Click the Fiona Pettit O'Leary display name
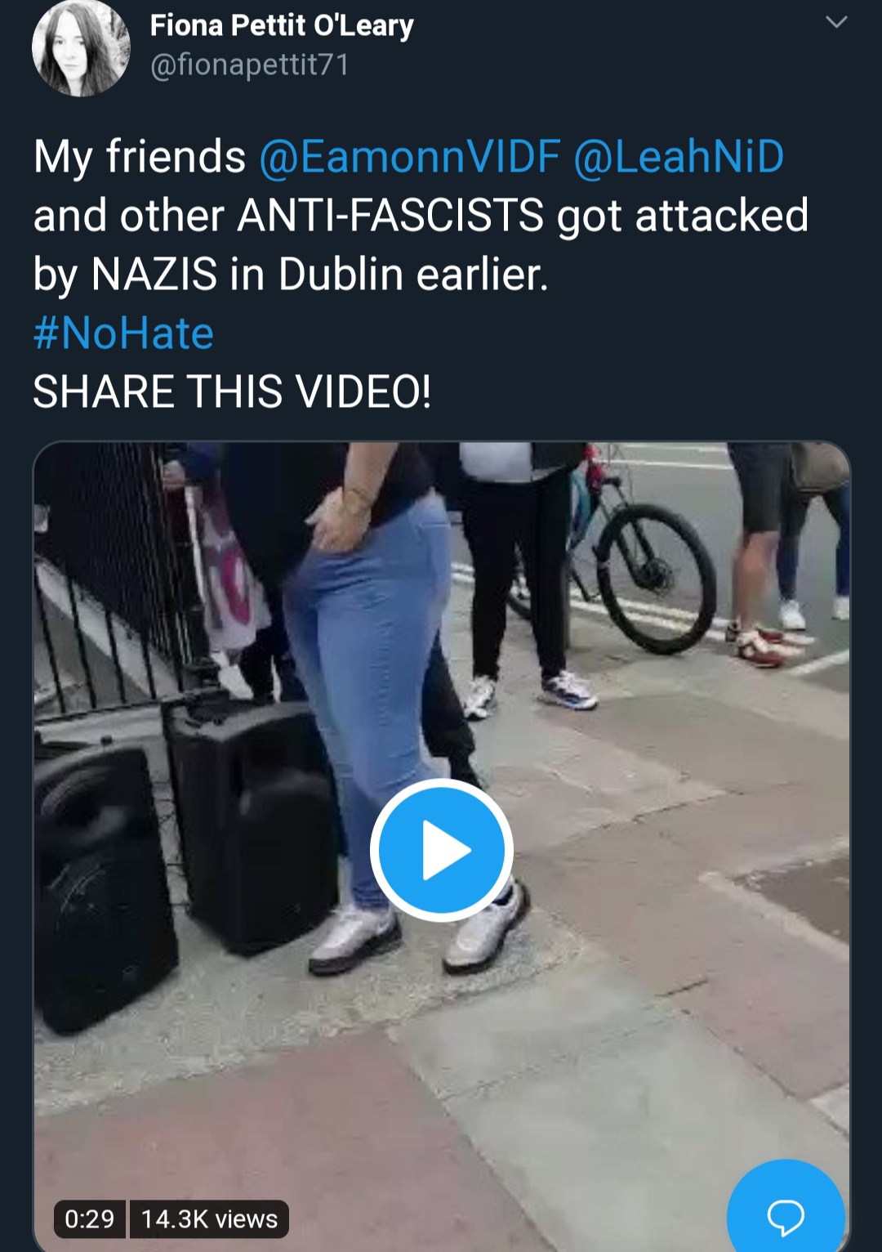The image size is (882, 1252). pyautogui.click(x=282, y=25)
